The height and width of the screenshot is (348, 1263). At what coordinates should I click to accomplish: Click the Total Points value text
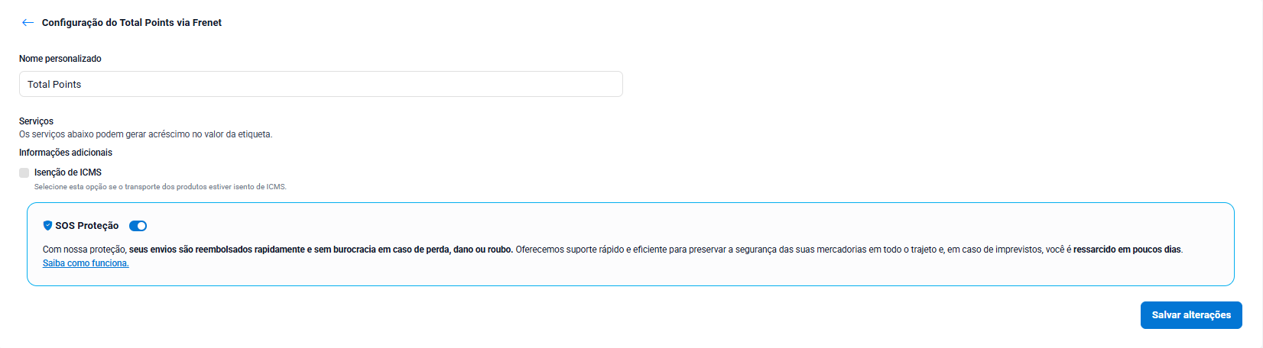(x=54, y=85)
